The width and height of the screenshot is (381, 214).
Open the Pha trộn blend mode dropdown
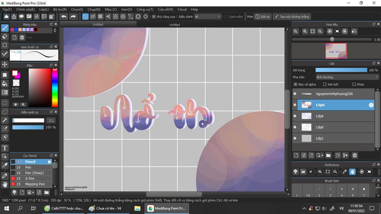pos(347,77)
